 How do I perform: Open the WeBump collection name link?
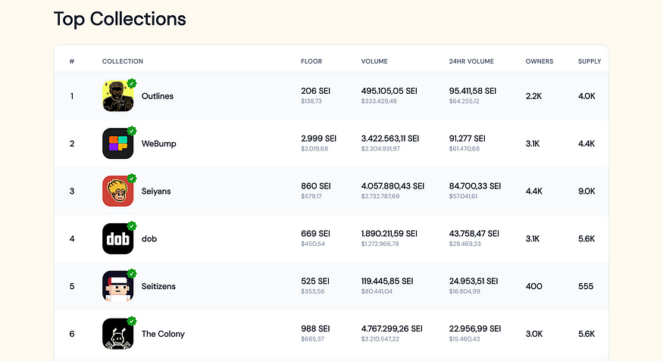pyautogui.click(x=158, y=144)
